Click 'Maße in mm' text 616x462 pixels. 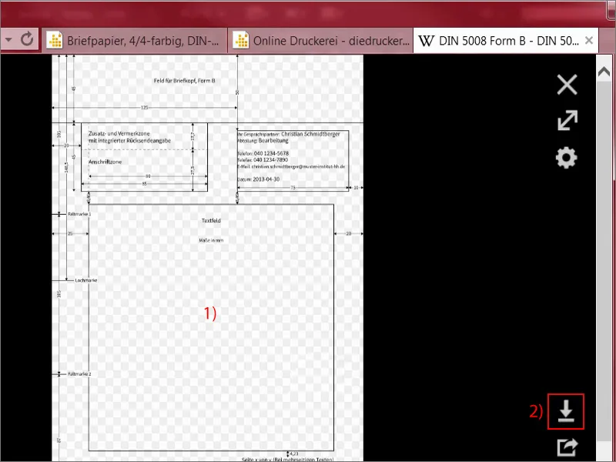(x=211, y=240)
